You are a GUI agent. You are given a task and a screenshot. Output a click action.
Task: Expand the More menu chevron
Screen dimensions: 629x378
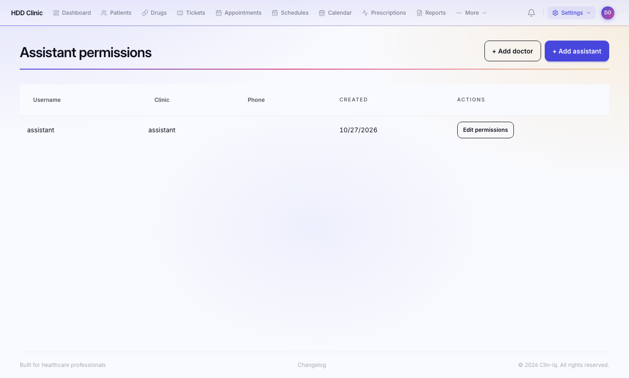[484, 13]
